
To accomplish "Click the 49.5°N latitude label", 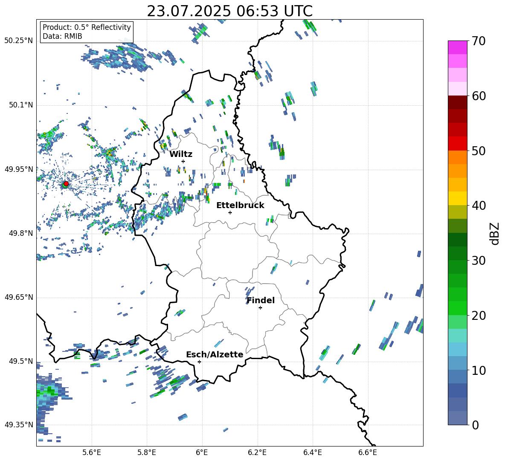I will pyautogui.click(x=20, y=361).
